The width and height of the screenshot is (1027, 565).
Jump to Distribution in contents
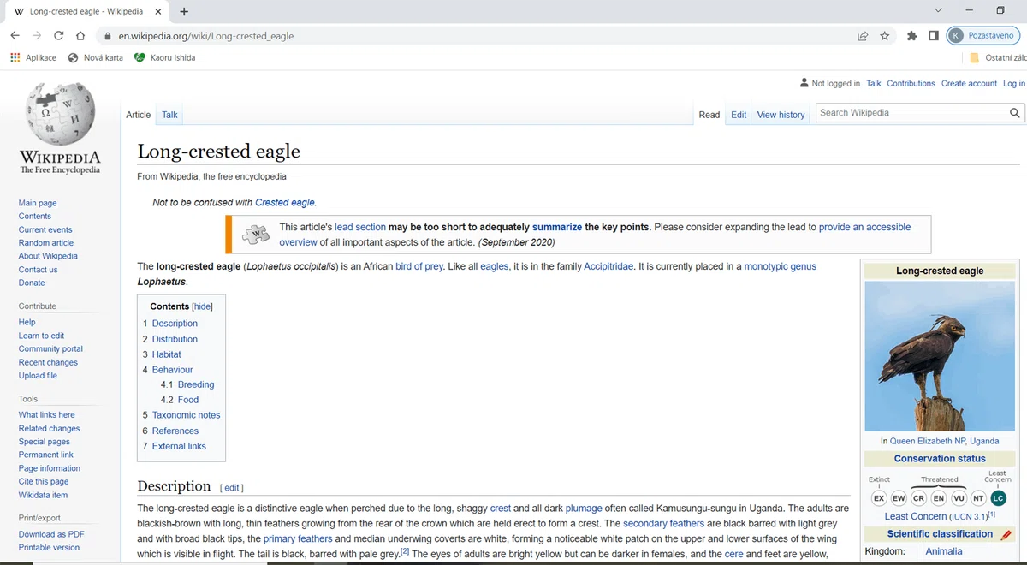pos(175,339)
